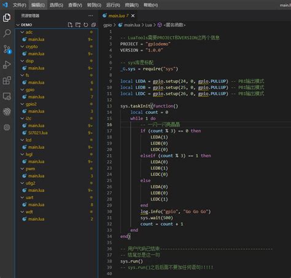The width and height of the screenshot is (291, 278).
Task: Open the 终端(T) menu
Action: (132, 5)
